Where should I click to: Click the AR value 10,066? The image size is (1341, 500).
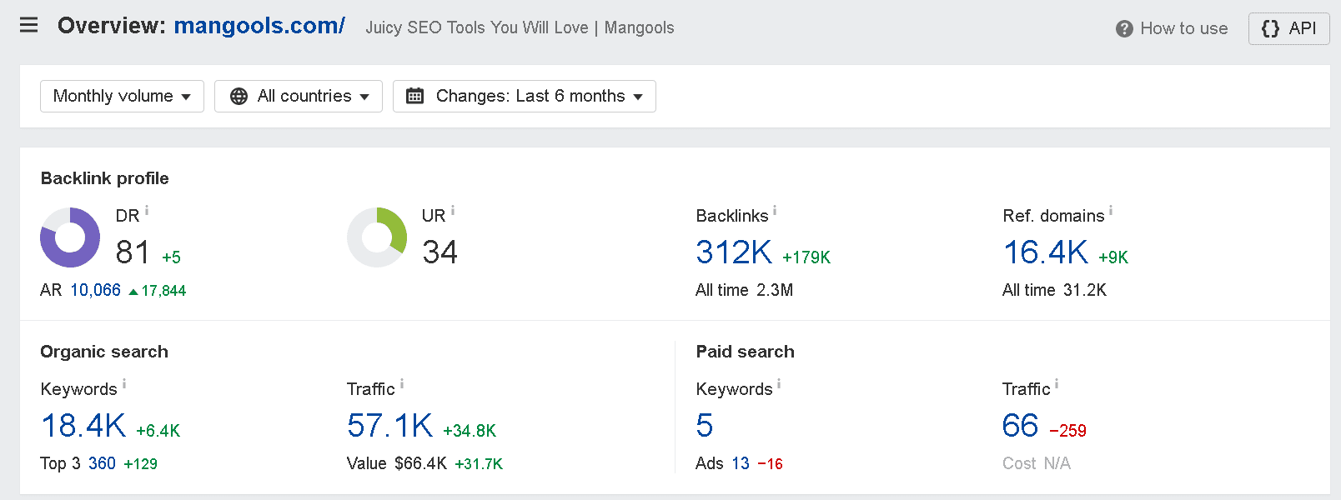click(95, 290)
